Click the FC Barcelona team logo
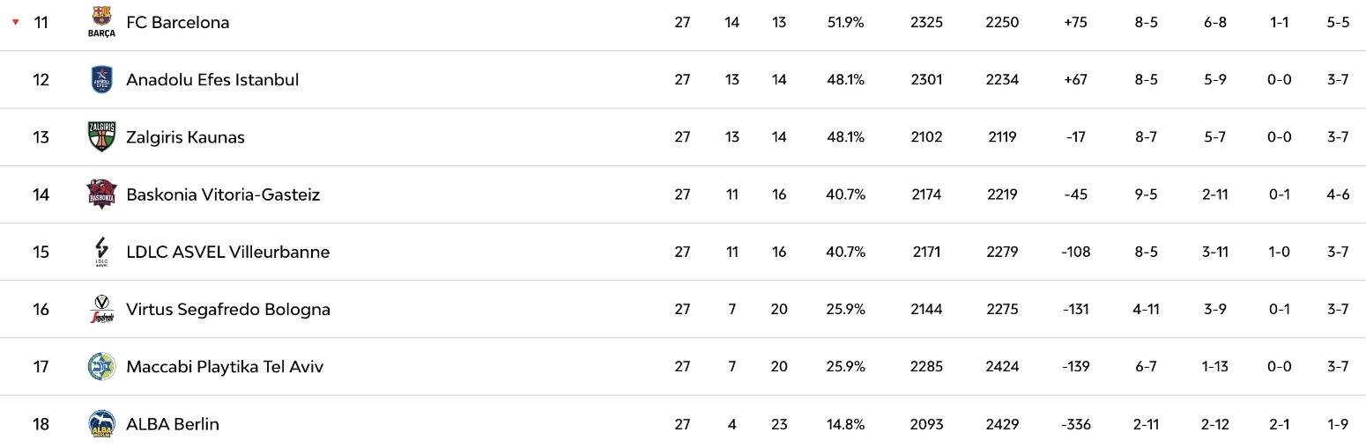Viewport: 1366px width, 447px height. [101, 21]
